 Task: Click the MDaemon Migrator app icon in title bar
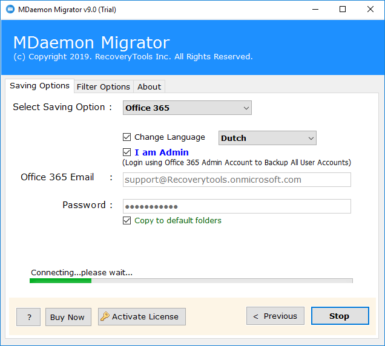[10, 10]
